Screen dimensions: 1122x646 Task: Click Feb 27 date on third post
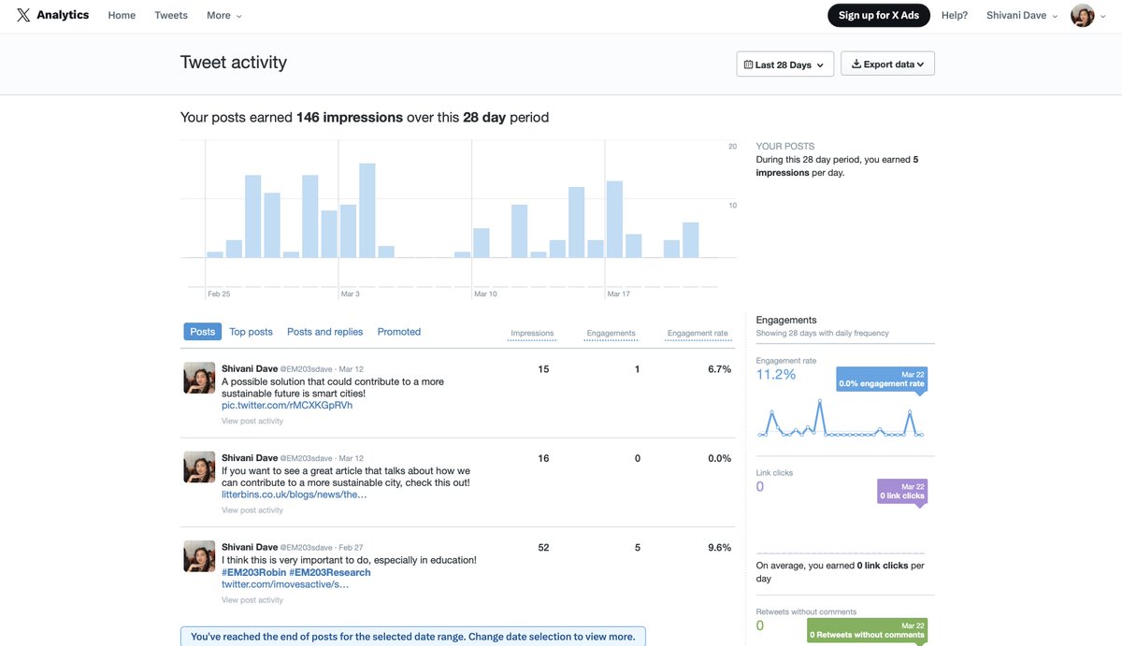pos(351,548)
